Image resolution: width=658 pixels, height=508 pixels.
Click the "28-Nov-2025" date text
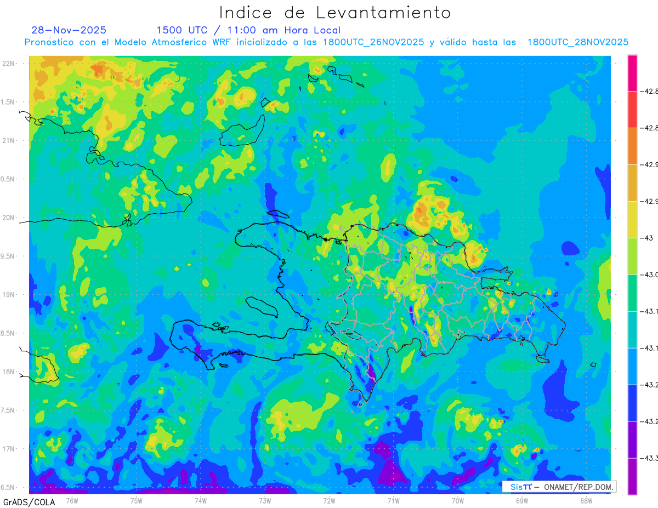pyautogui.click(x=69, y=30)
